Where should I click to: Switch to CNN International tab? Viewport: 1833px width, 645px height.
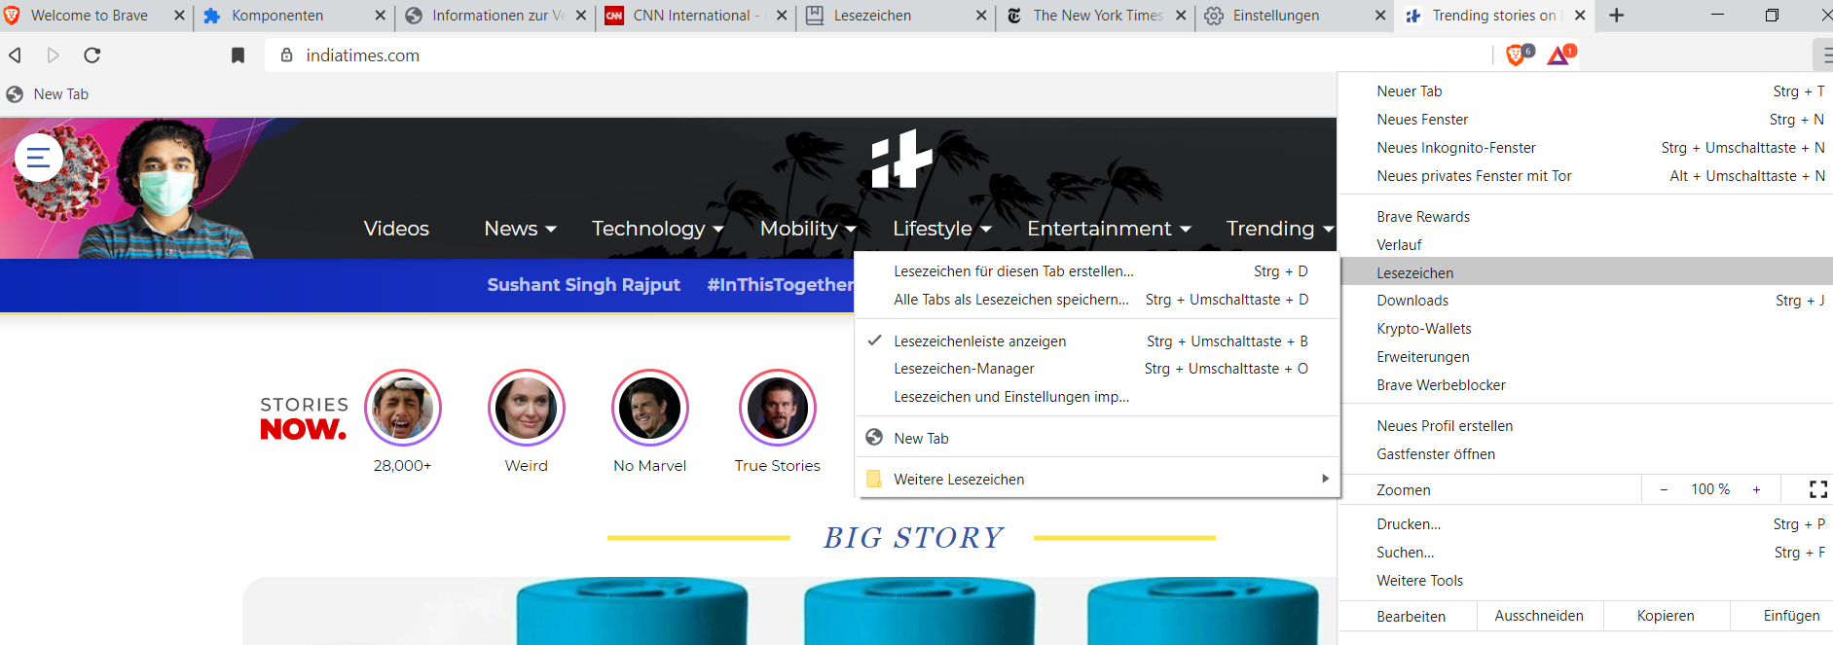695,16
